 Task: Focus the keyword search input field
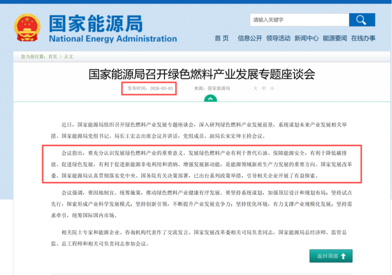299,20
